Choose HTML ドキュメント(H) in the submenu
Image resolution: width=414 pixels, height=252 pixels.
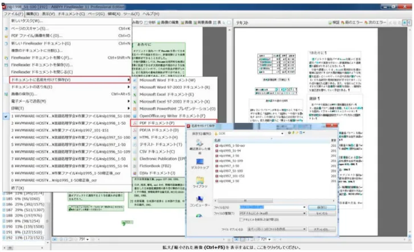click(x=159, y=138)
